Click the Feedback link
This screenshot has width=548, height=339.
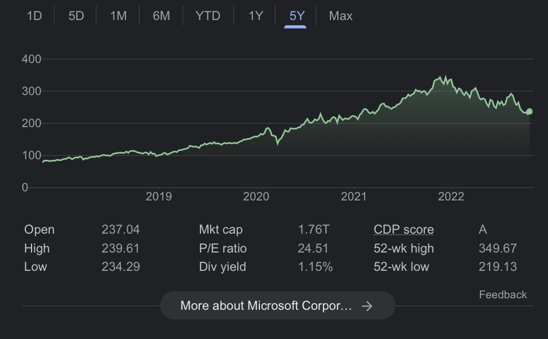[x=503, y=294]
